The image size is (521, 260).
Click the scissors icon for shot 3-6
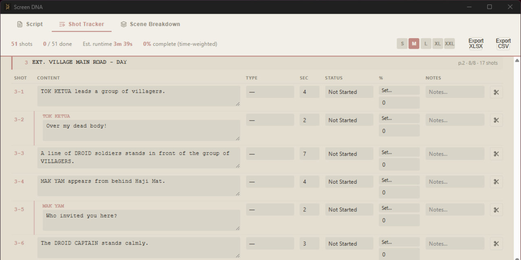point(496,244)
